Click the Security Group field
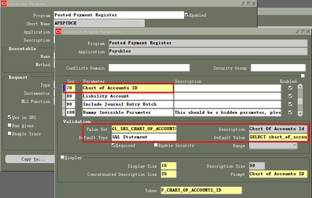The width and height of the screenshot is (312, 198). click(278, 68)
